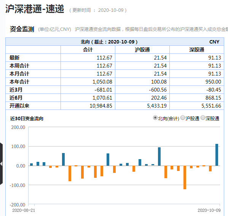Click the 1,070.61 six-month total value
Viewport: 228px width, 216px height.
pos(102,98)
